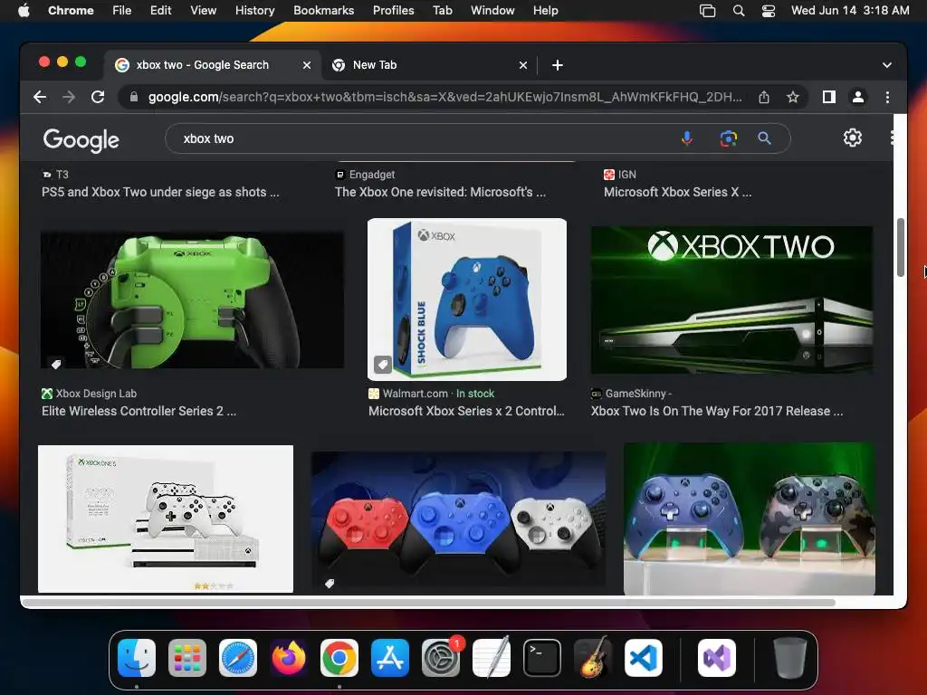Open the XBOX TWO console concept image
Image resolution: width=927 pixels, height=695 pixels.
click(731, 300)
